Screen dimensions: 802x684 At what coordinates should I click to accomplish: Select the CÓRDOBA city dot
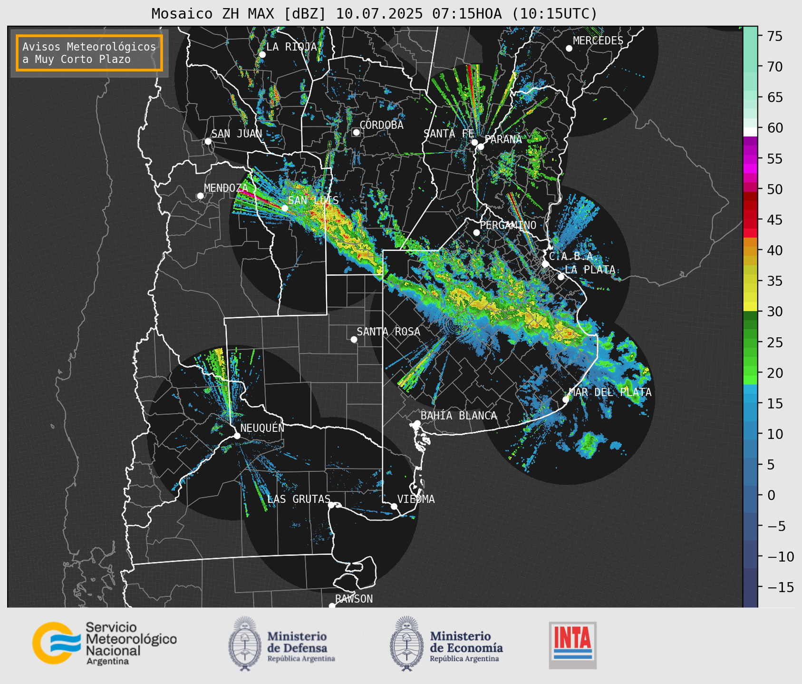356,132
